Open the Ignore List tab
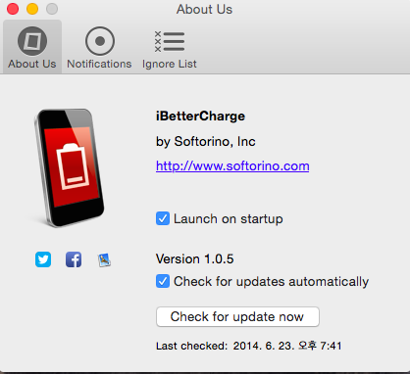The width and height of the screenshot is (410, 374). coord(170,49)
